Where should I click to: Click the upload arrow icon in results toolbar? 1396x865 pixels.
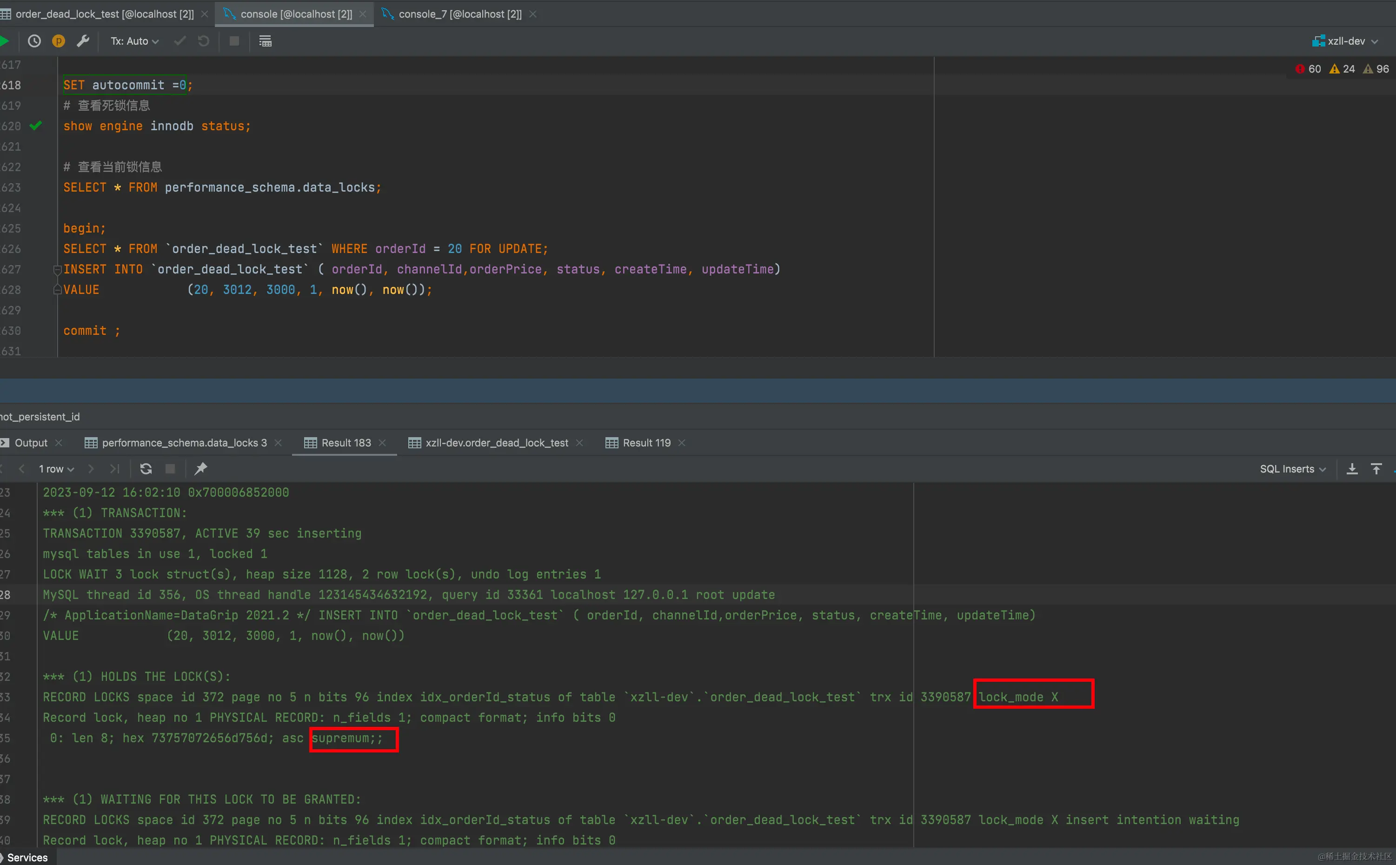1376,469
